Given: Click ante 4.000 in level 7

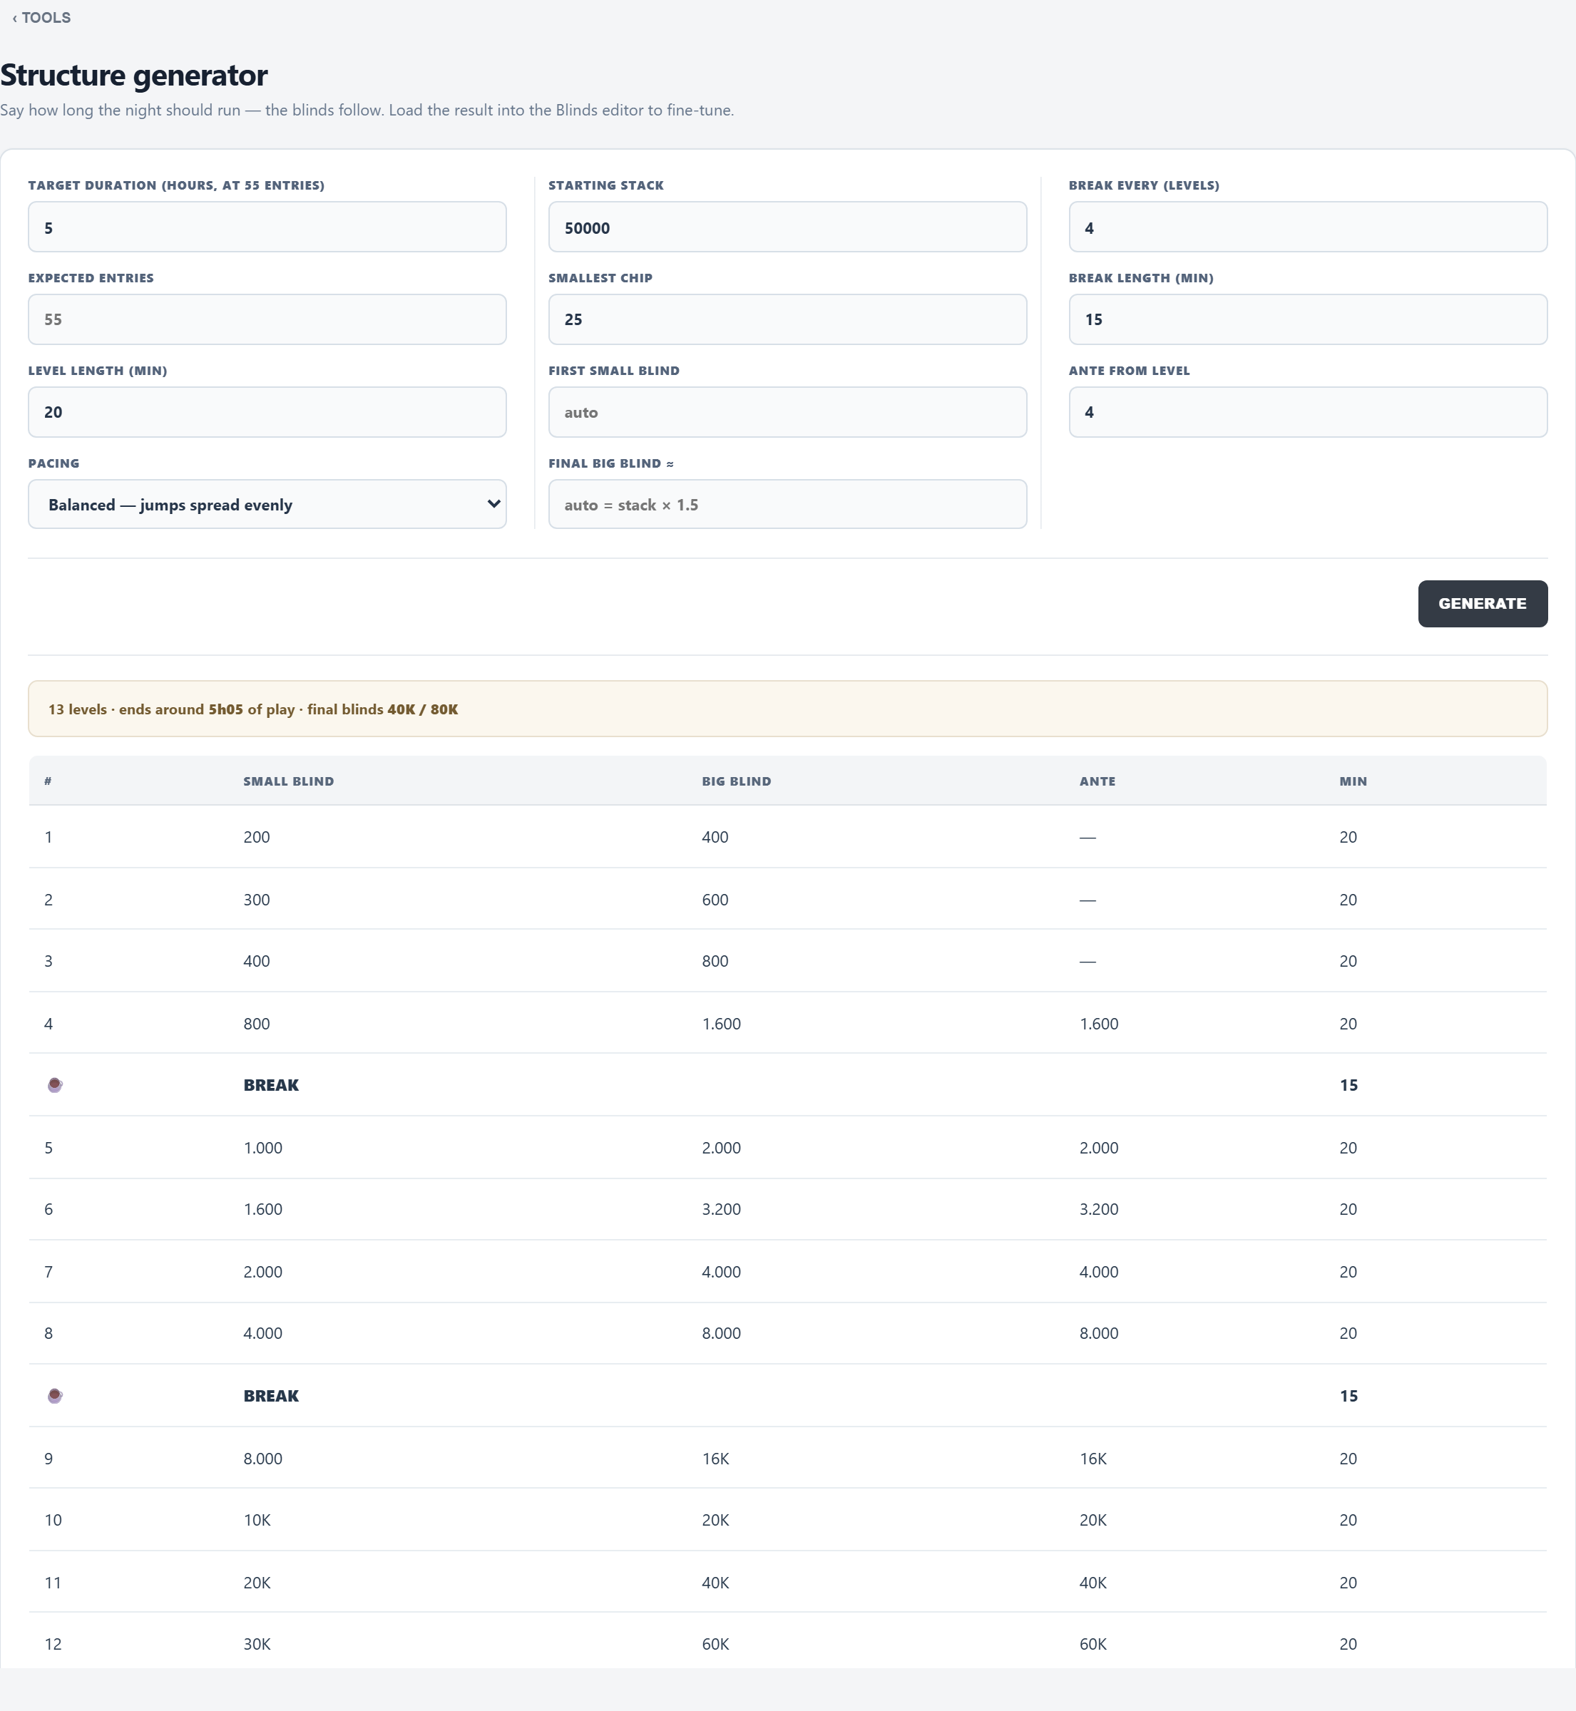Looking at the screenshot, I should tap(1098, 1272).
